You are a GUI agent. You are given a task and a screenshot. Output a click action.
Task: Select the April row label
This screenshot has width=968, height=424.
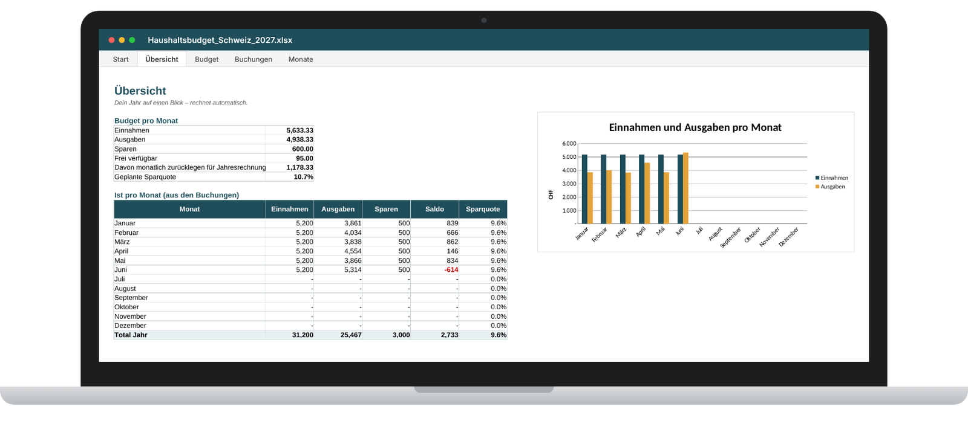pos(122,251)
